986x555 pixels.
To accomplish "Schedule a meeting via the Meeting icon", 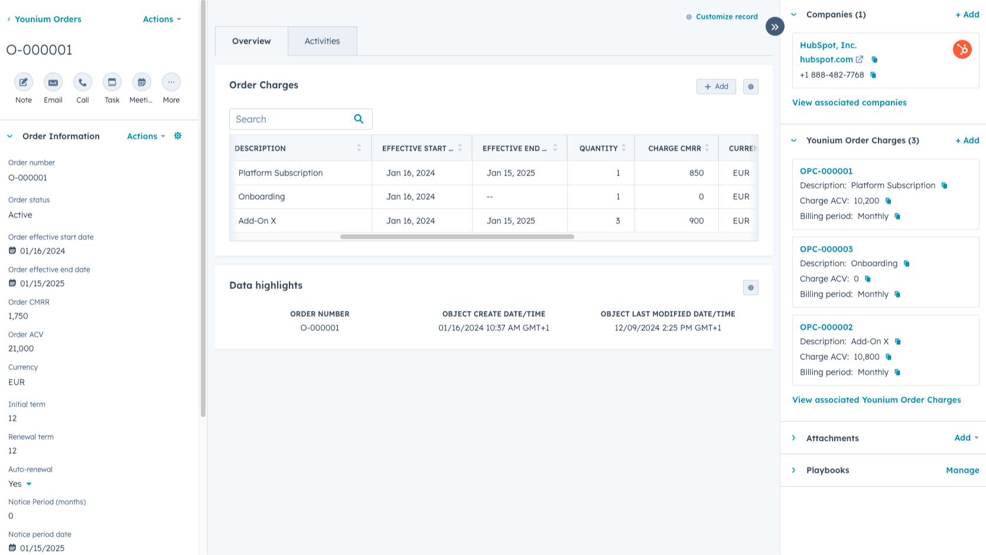I will (x=141, y=83).
